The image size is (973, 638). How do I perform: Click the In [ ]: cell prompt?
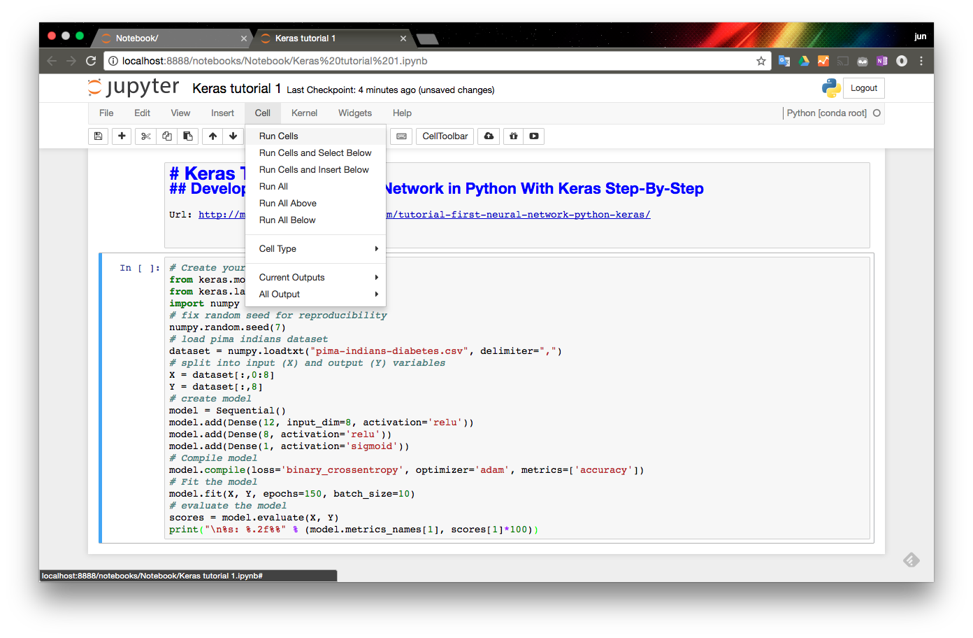coord(140,268)
